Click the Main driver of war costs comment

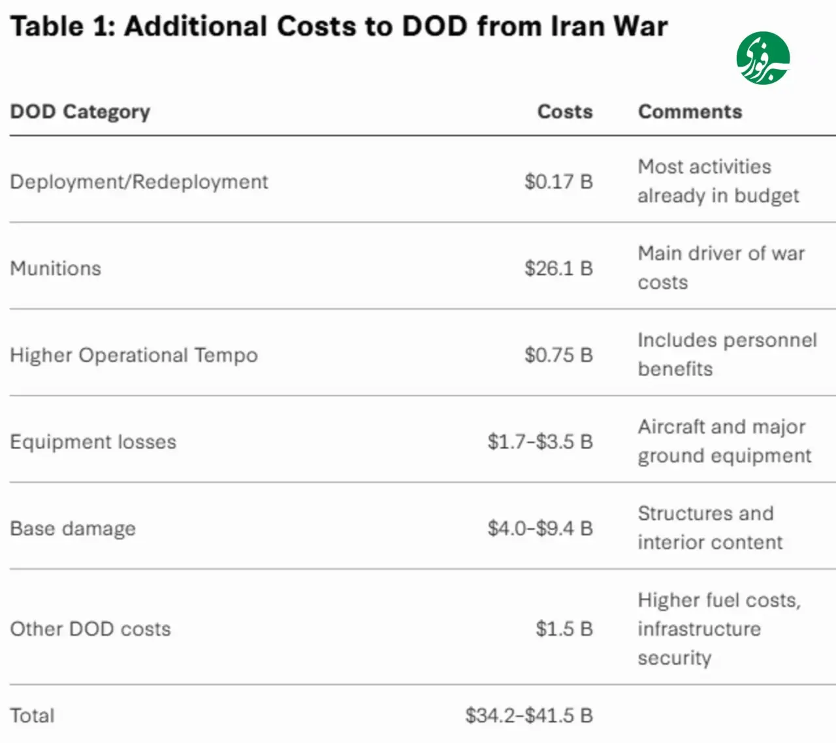(721, 268)
